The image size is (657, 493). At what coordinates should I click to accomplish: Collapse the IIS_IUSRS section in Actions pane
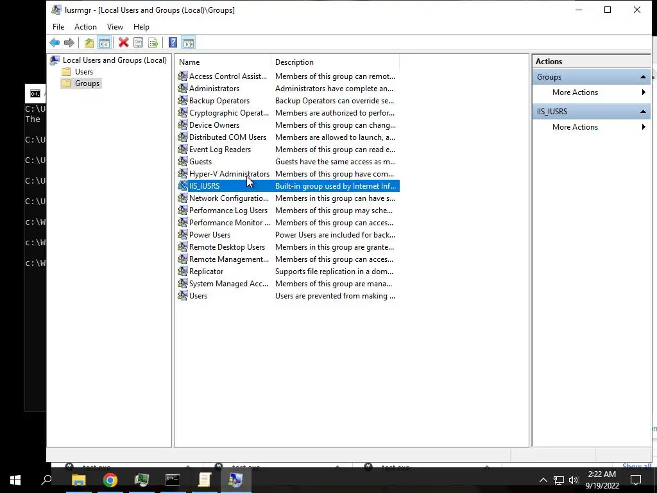pos(643,112)
